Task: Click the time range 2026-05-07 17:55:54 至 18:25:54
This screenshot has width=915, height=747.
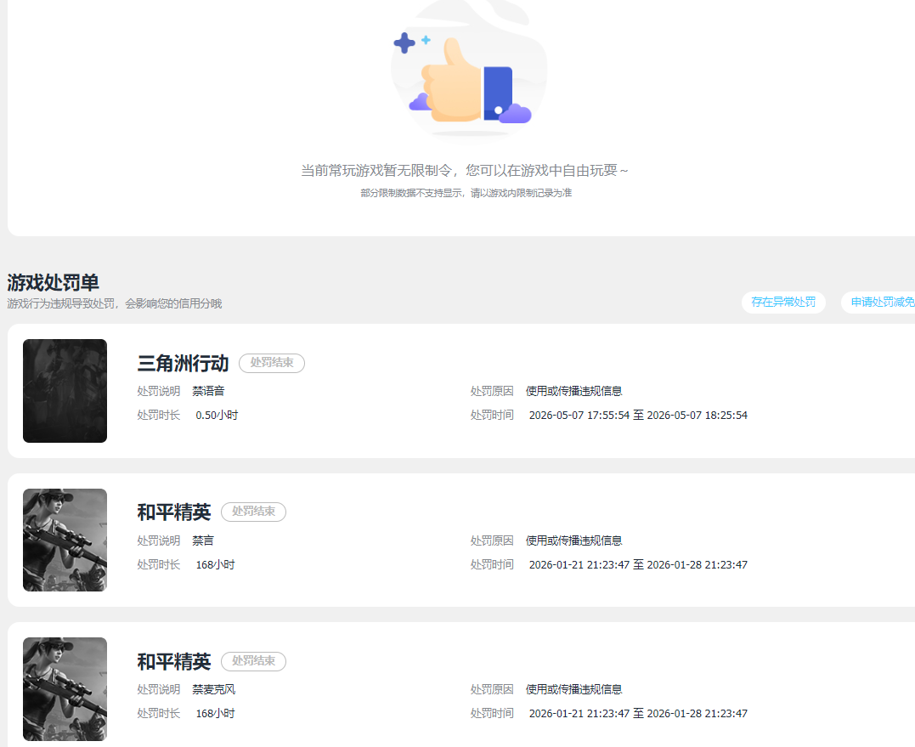Action: click(x=638, y=415)
